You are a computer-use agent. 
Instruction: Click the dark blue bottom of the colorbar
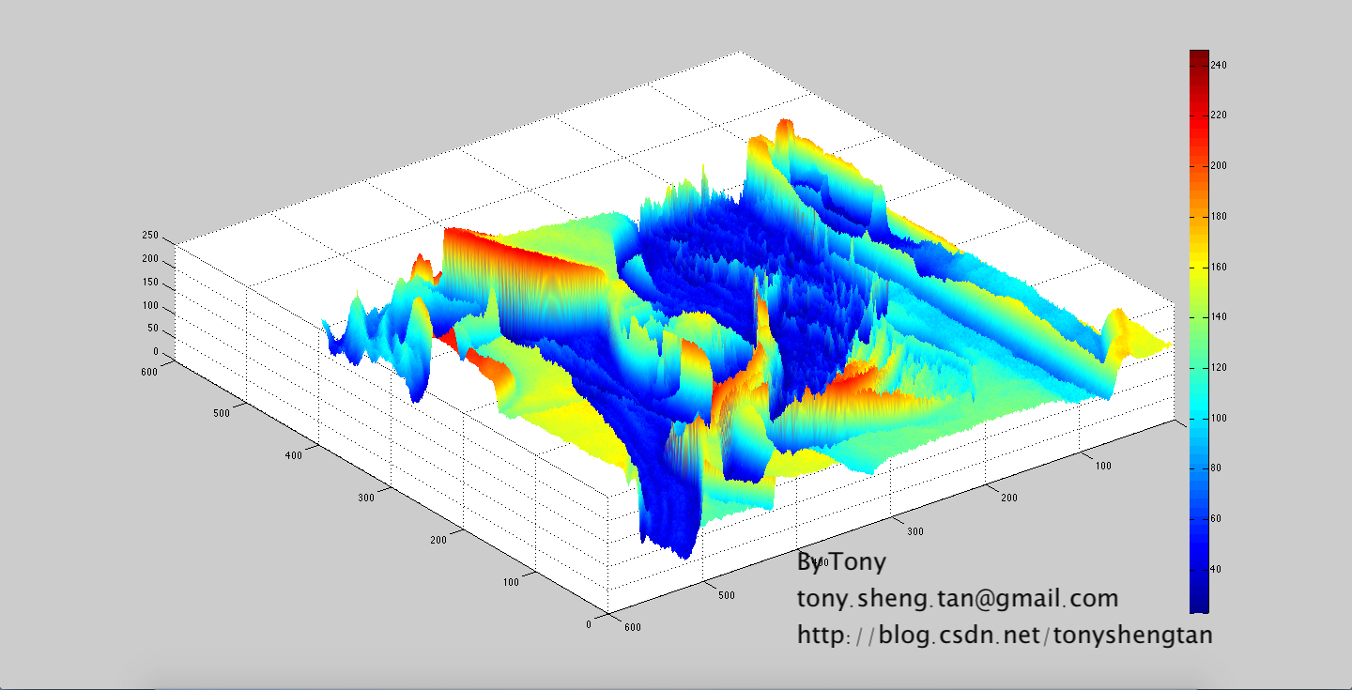pos(1199,604)
